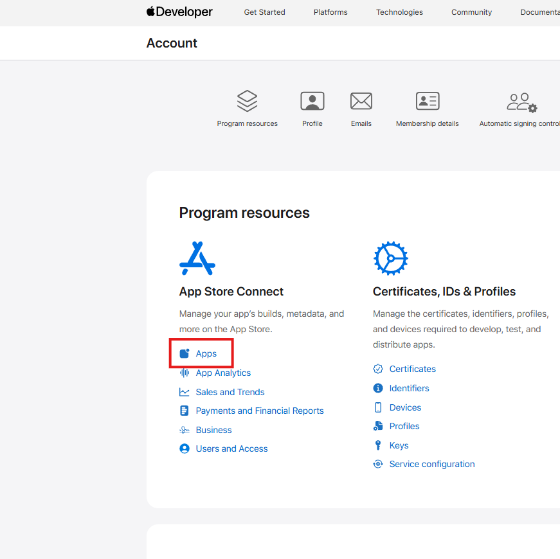Open the Certificates link
The width and height of the screenshot is (560, 559).
(x=413, y=369)
